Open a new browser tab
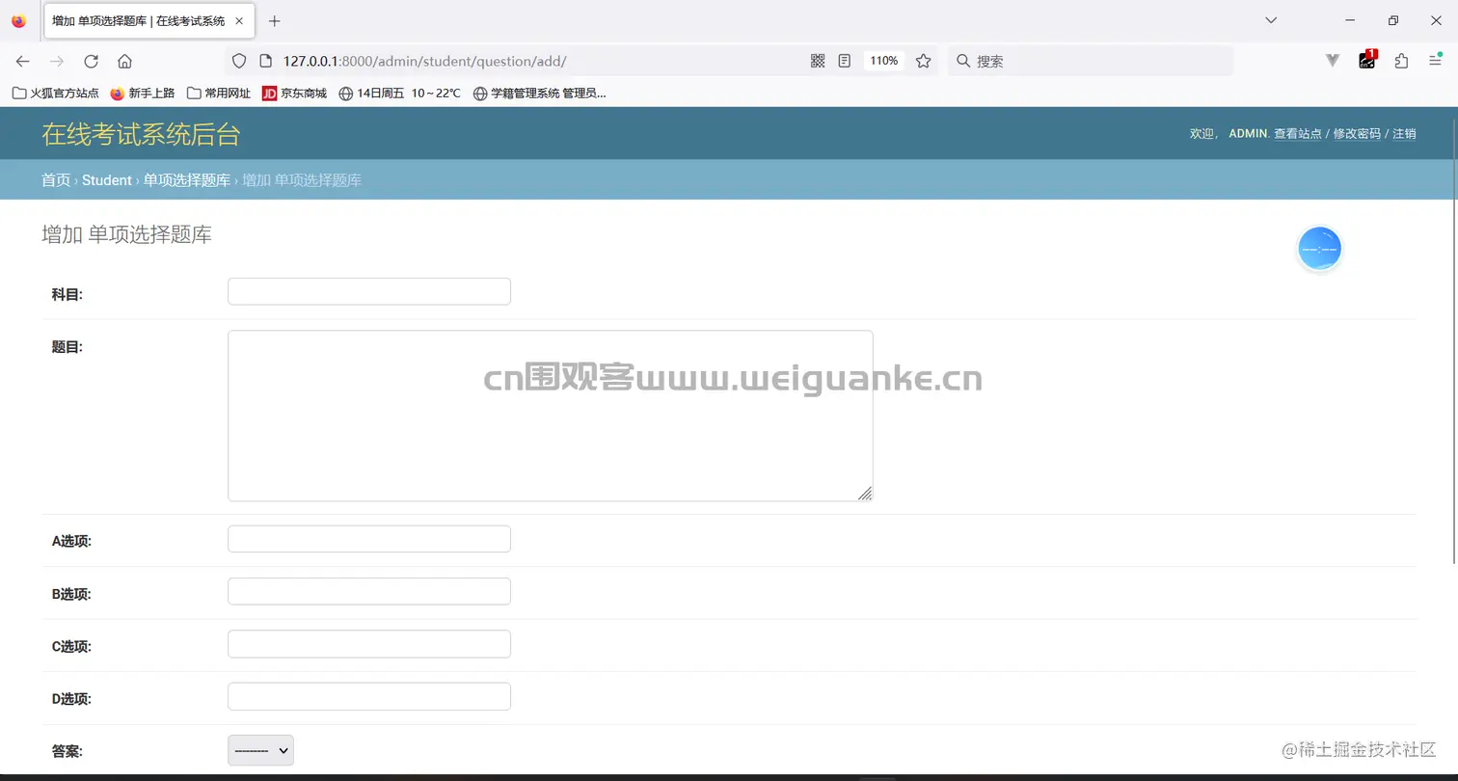Viewport: 1458px width, 781px height. [275, 20]
